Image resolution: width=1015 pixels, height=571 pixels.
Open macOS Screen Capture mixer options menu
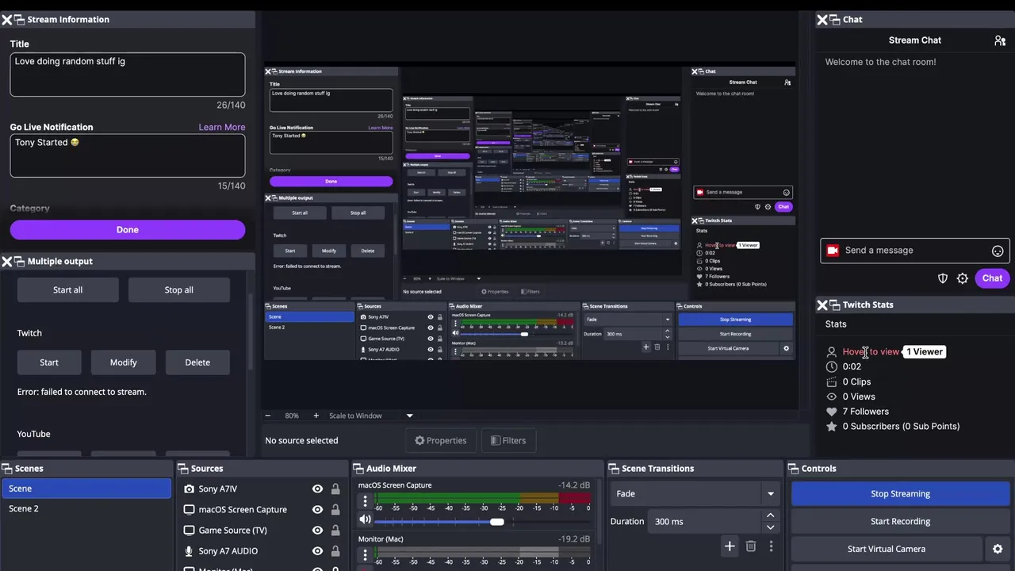(365, 501)
